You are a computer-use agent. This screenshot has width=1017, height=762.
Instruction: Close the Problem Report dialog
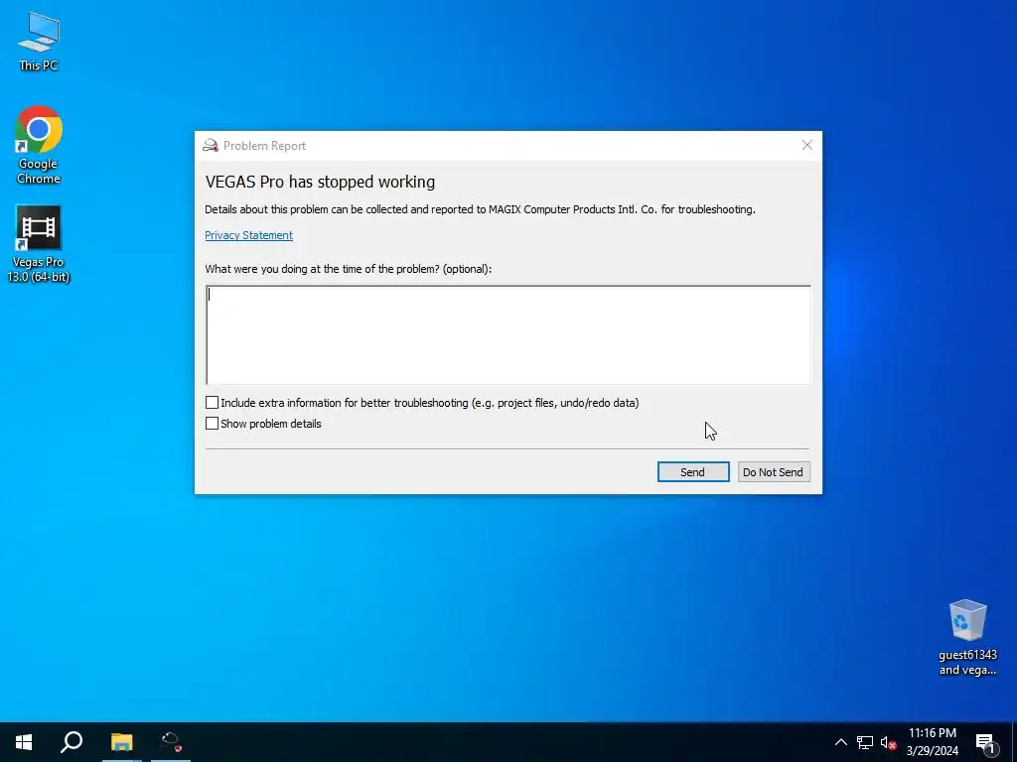[806, 145]
